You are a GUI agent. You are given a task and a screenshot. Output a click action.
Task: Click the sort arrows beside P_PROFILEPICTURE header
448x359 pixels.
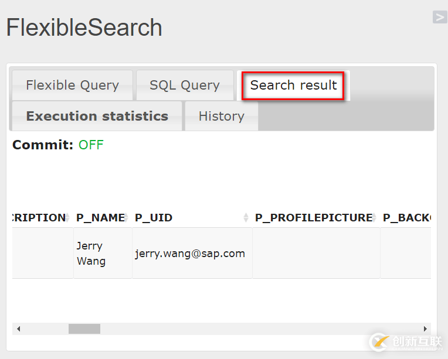(x=375, y=218)
